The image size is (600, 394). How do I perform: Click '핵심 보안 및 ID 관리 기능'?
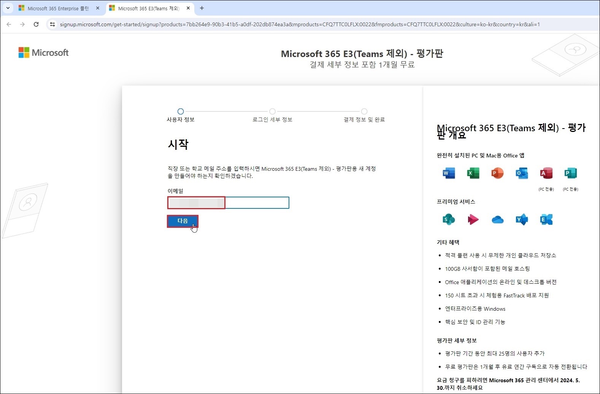475,322
